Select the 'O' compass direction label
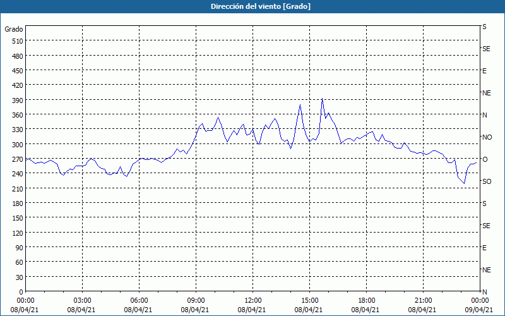 pyautogui.click(x=485, y=159)
